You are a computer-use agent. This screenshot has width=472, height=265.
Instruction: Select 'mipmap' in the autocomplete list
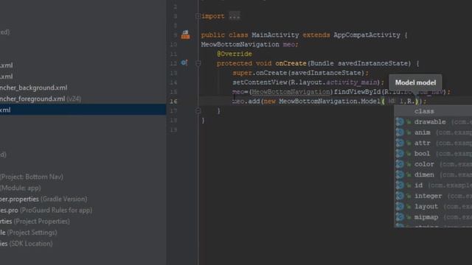pyautogui.click(x=433, y=217)
